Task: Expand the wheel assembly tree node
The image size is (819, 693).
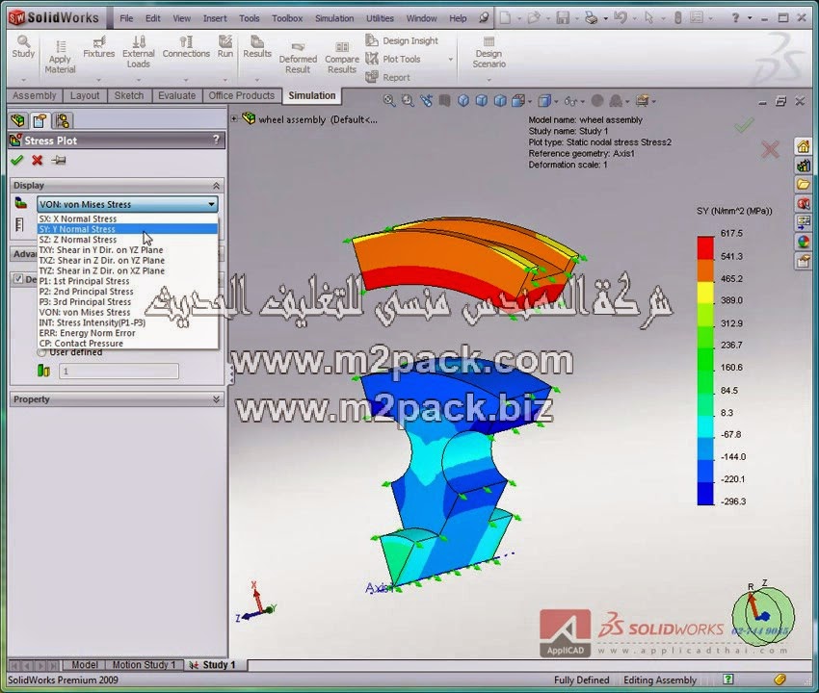Action: click(234, 119)
